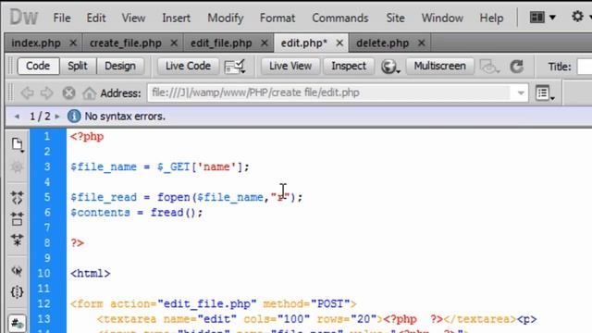
Task: Go to next syntax message arrow
Action: click(x=57, y=117)
